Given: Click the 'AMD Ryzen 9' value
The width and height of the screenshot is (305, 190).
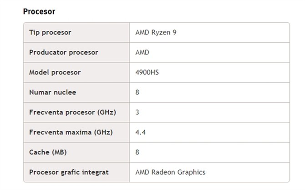Looking at the screenshot, I should tap(156, 32).
